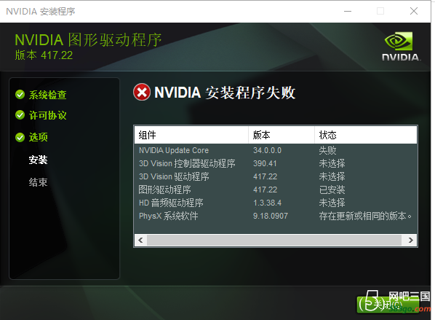Click version 34.0.0.0 in the table
This screenshot has height=320, width=435.
click(x=267, y=150)
